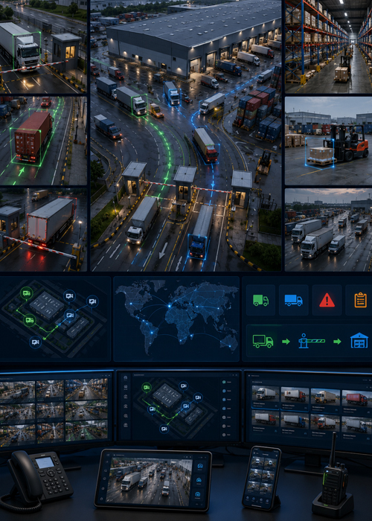Open the truck convoy road feed at the right

pos(329,230)
